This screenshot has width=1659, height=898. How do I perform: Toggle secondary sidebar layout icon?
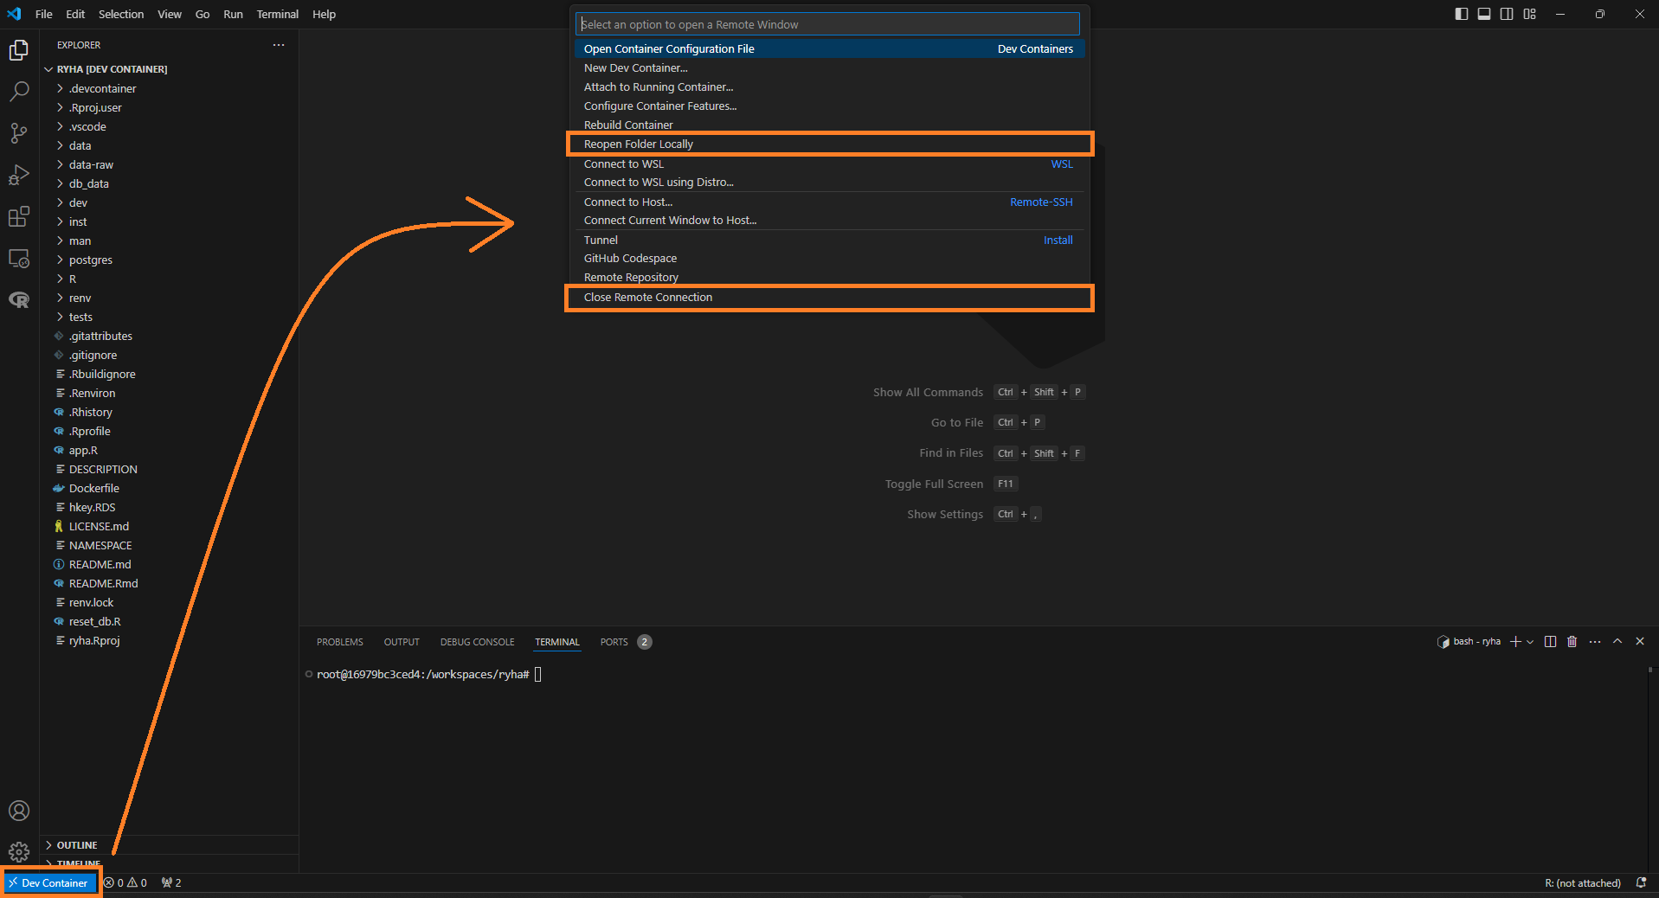click(x=1507, y=14)
